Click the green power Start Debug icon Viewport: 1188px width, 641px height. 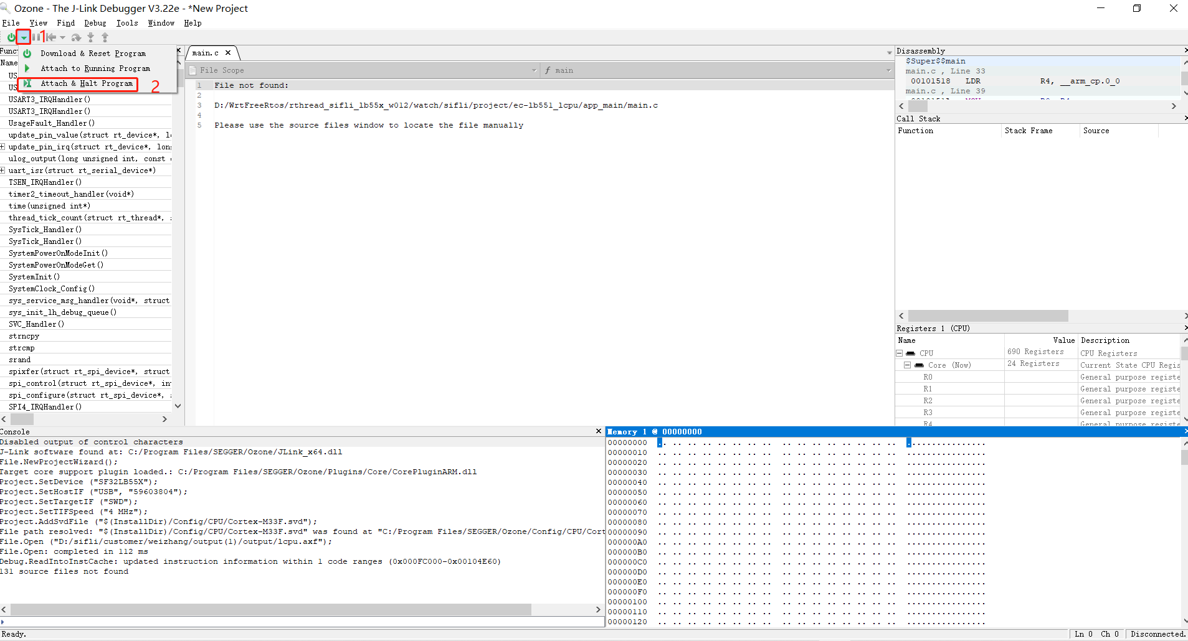[x=11, y=37]
